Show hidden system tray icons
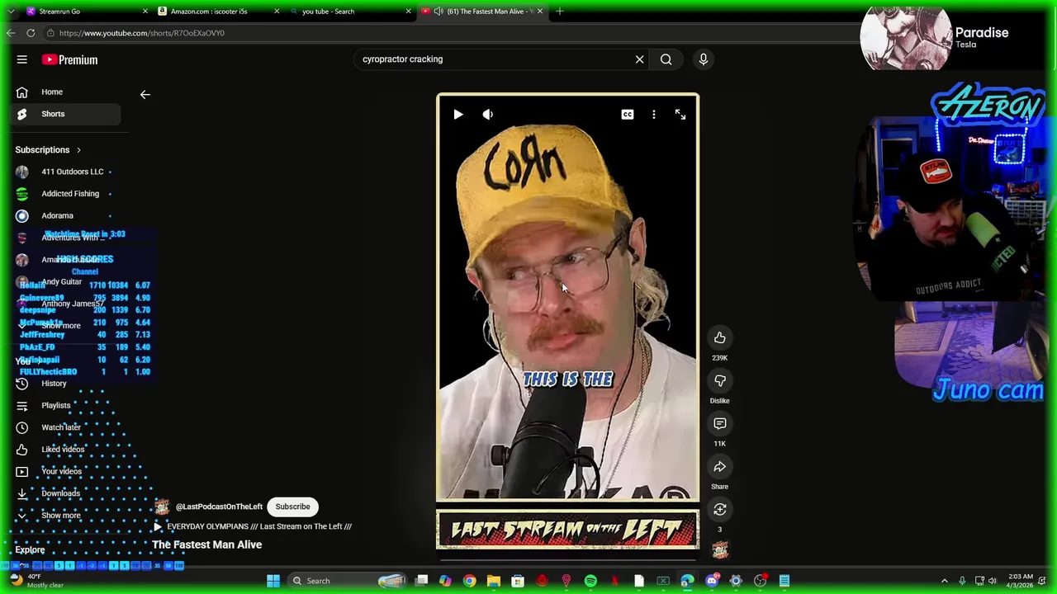Viewport: 1057px width, 594px height. [x=945, y=581]
